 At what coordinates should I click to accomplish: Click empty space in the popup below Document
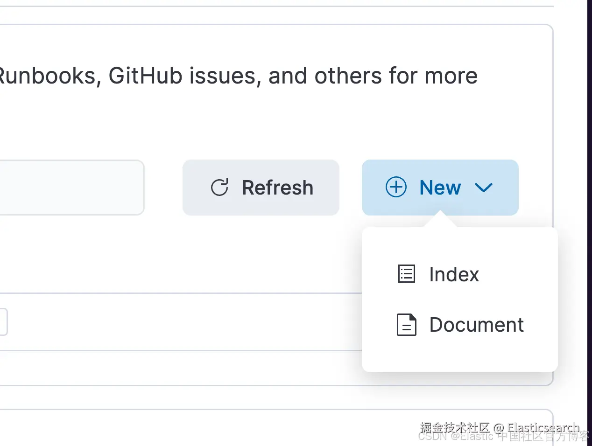point(459,357)
